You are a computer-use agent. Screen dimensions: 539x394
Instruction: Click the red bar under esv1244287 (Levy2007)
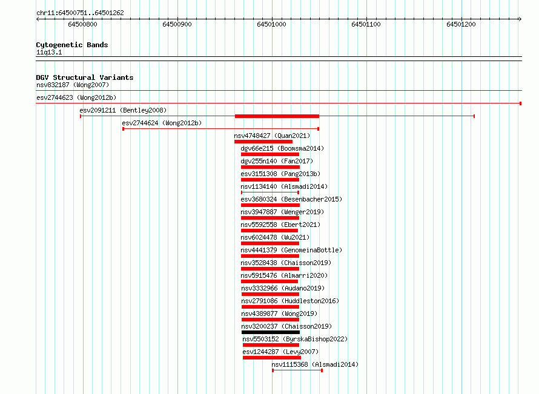(x=271, y=358)
